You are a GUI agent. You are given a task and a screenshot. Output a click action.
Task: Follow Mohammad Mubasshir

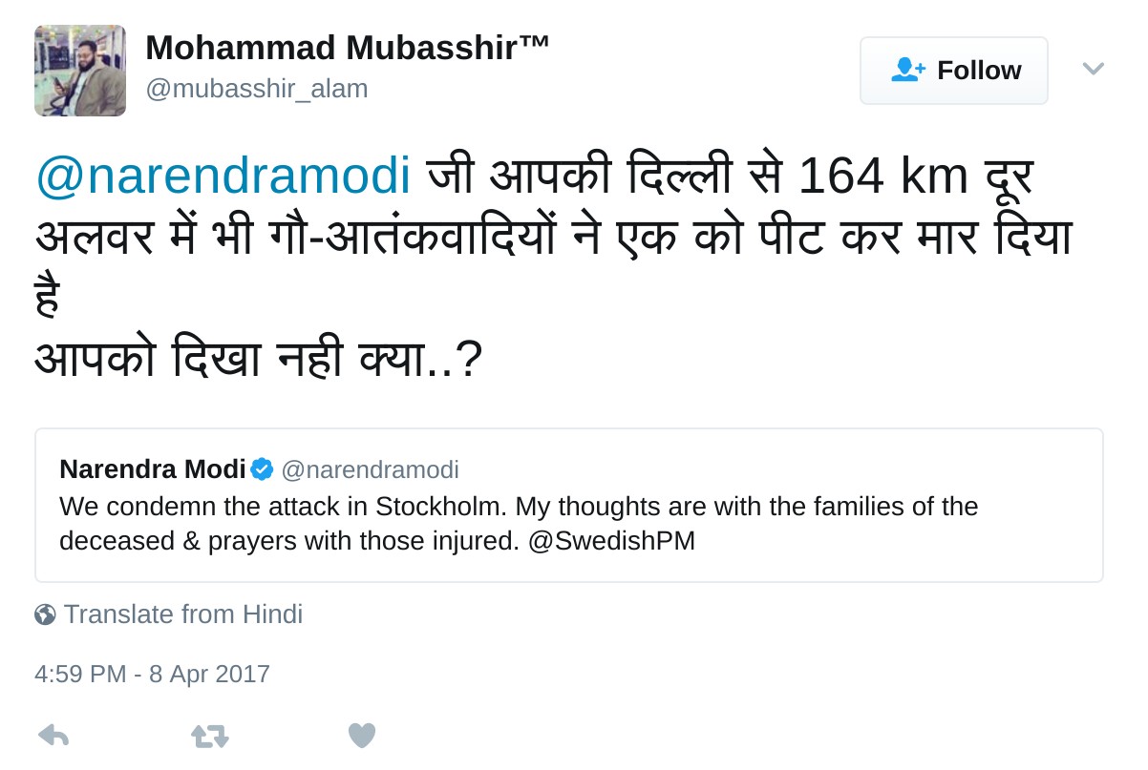tap(953, 71)
